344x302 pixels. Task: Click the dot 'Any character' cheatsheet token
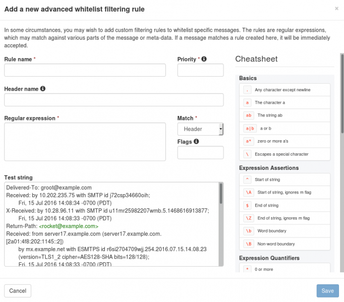pos(247,90)
